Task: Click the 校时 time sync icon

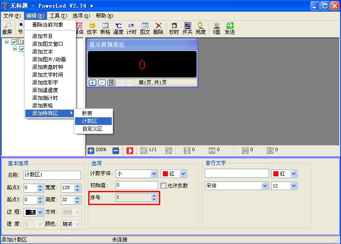Action: (x=174, y=28)
